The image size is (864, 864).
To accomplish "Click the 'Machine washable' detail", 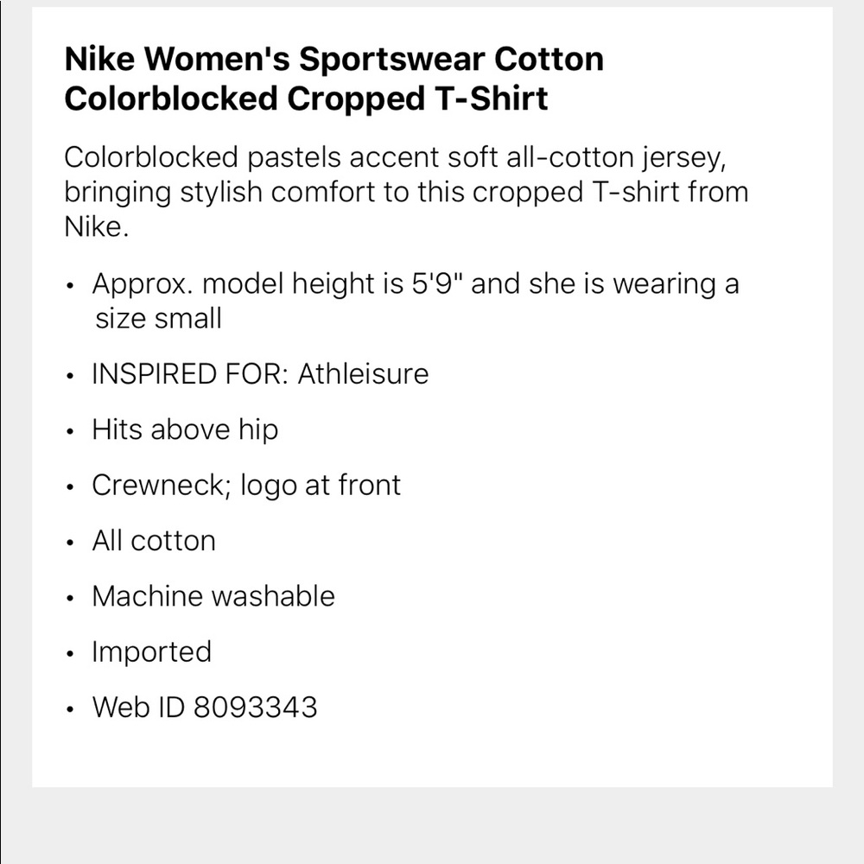I will (x=213, y=596).
